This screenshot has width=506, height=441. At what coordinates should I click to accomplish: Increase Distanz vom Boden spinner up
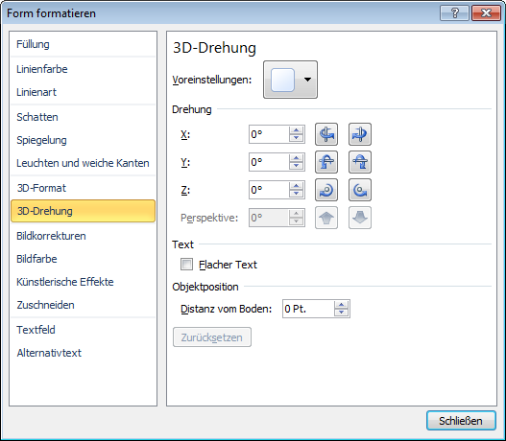341,305
